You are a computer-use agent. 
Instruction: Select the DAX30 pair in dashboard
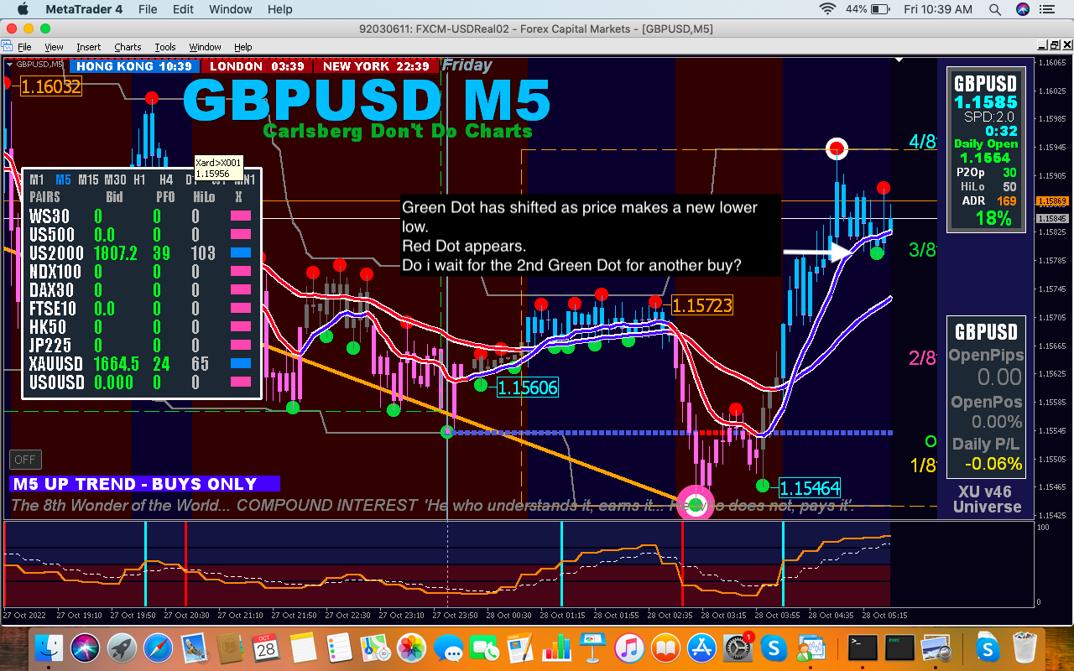click(52, 289)
